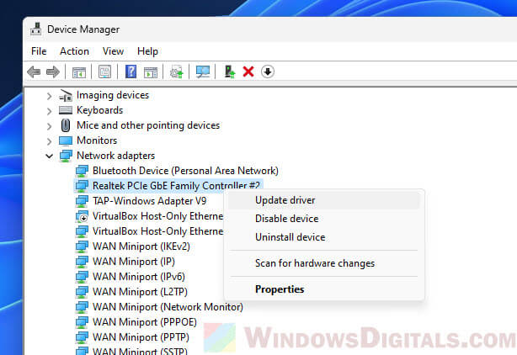Select WAN Miniport (L2TP) entry
This screenshot has width=517, height=355.
(x=140, y=292)
